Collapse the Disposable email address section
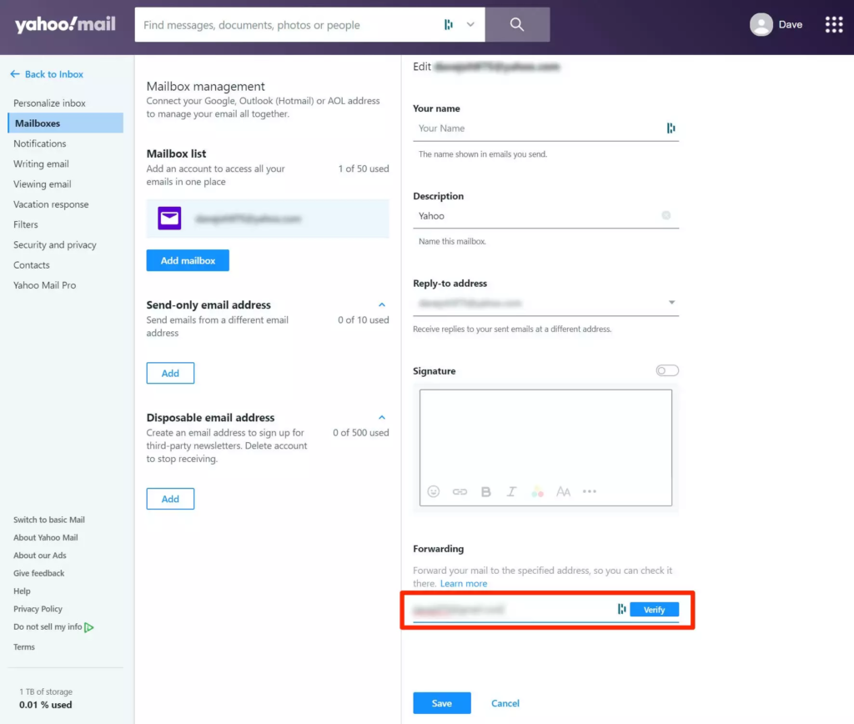The height and width of the screenshot is (724, 854). (382, 418)
